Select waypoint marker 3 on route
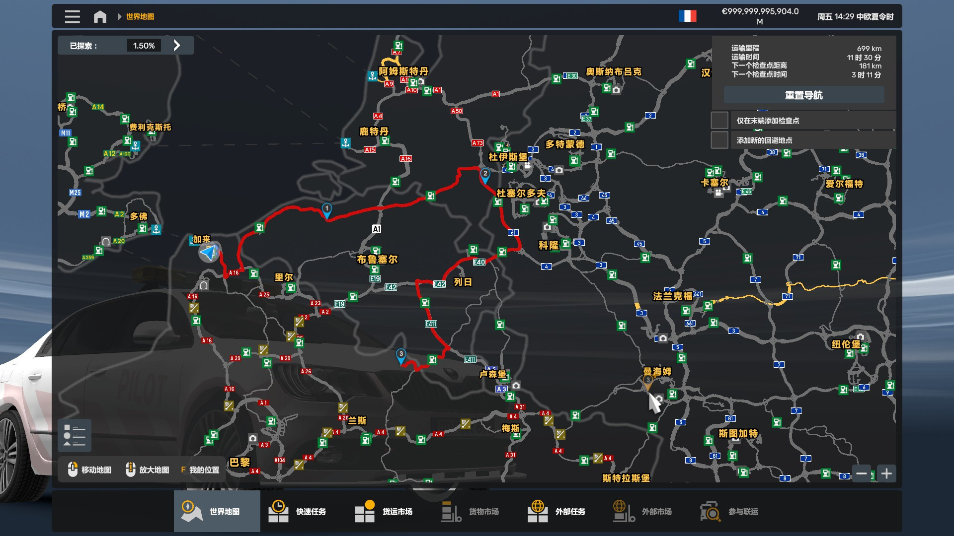Image resolution: width=954 pixels, height=536 pixels. pos(401,355)
